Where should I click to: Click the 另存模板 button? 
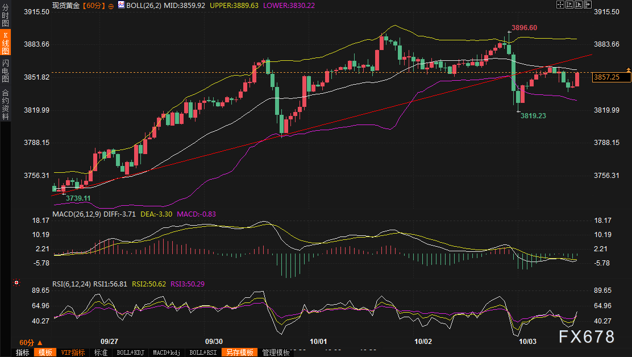(239, 352)
